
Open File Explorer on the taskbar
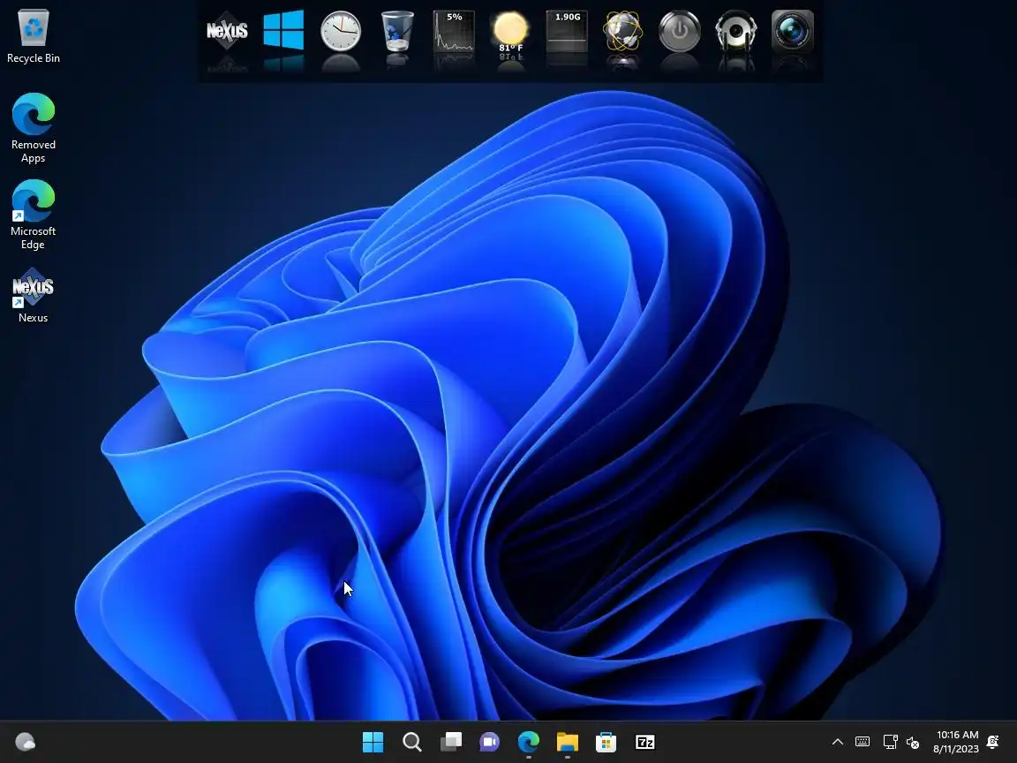[x=568, y=742]
